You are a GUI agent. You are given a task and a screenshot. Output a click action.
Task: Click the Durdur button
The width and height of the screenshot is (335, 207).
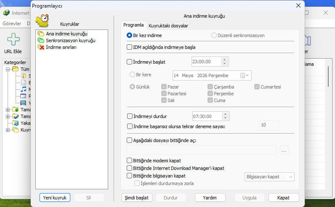[171, 198]
